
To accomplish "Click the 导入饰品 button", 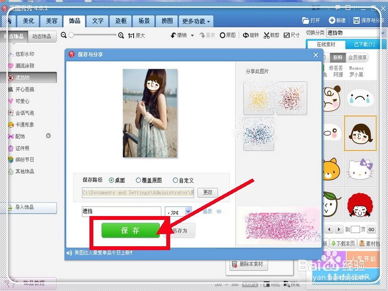I will [32, 207].
